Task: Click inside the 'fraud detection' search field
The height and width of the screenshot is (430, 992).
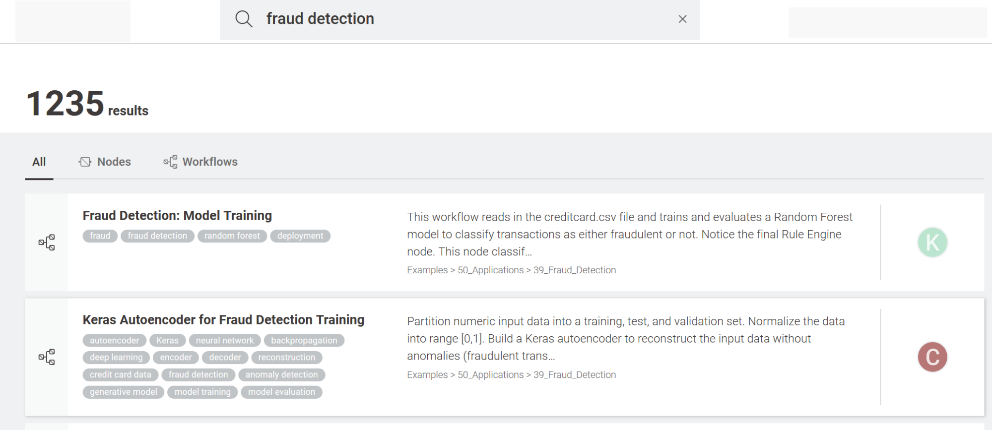Action: [460, 19]
